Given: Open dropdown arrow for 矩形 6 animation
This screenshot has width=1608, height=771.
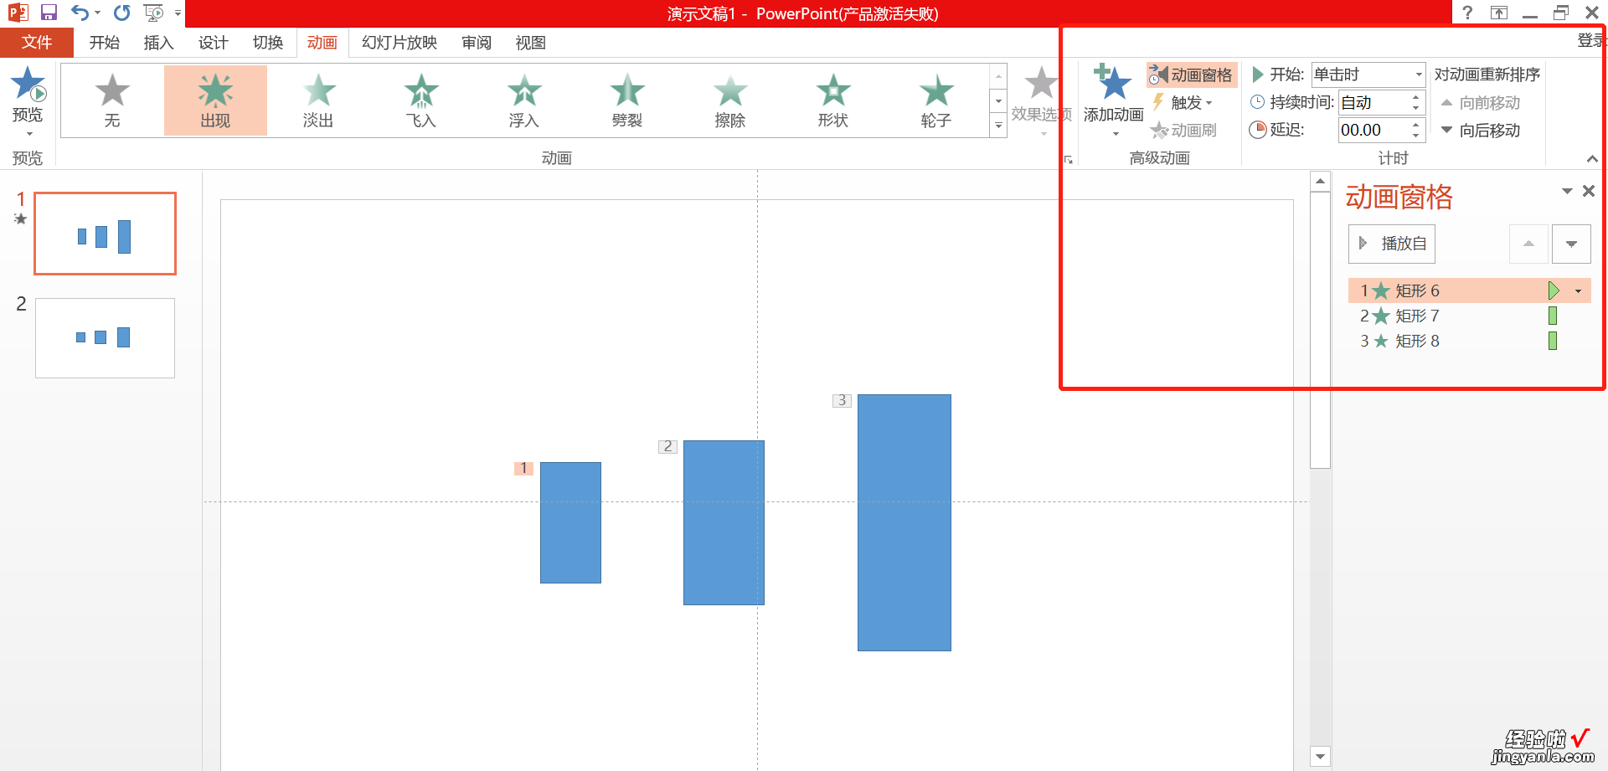Looking at the screenshot, I should (1579, 291).
